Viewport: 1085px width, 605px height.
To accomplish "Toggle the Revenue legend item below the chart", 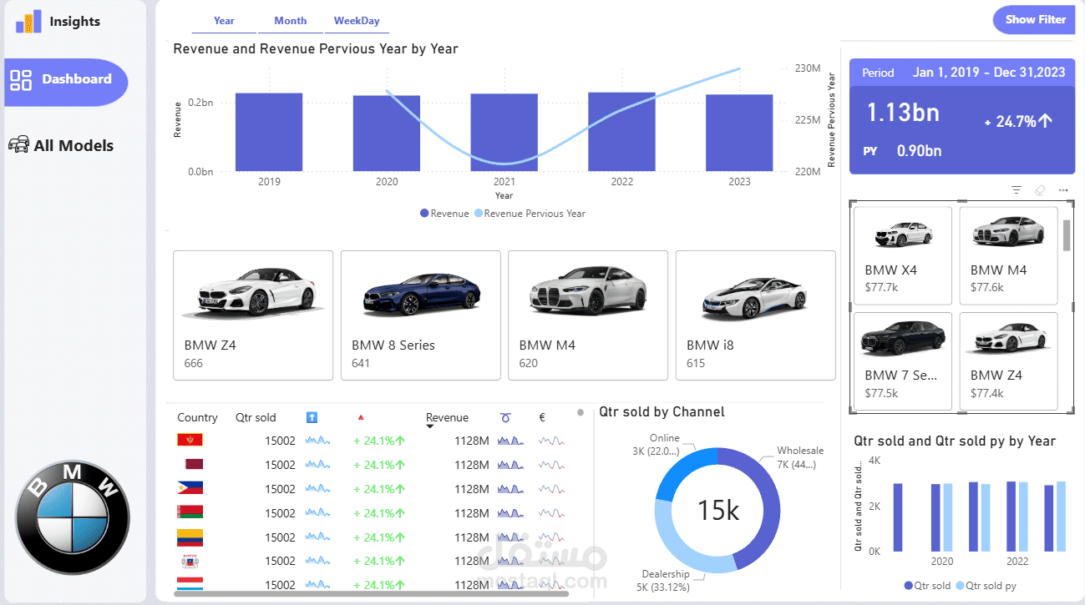I will (444, 213).
